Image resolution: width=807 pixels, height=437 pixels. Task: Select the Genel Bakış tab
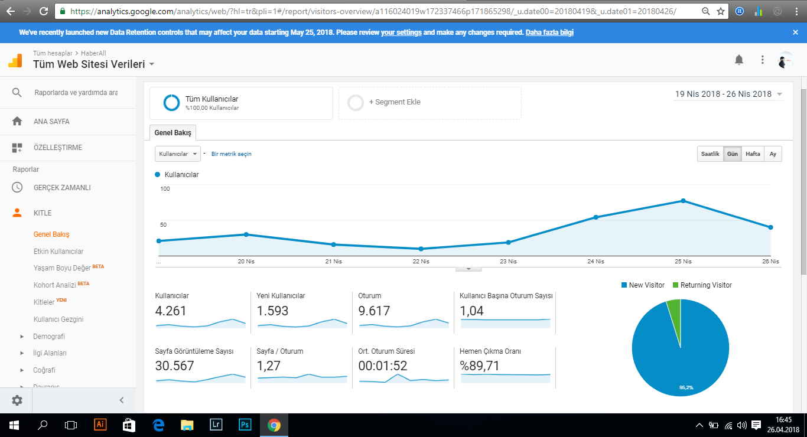tap(173, 133)
